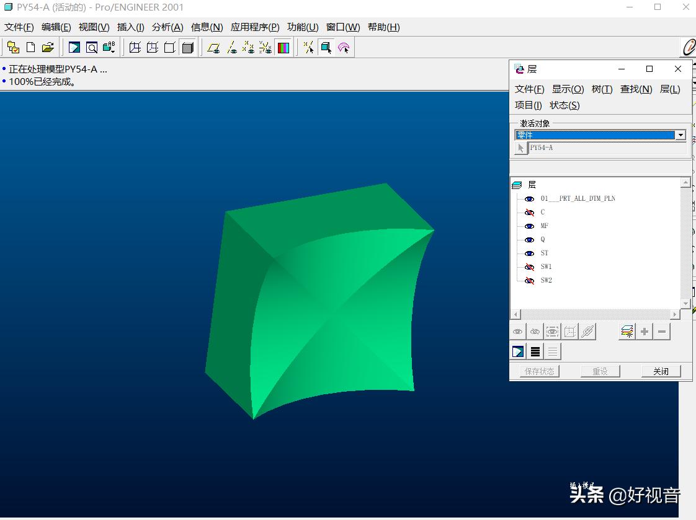Click the zoom/refit magnifier toolbar icon
This screenshot has width=696, height=520.
click(92, 48)
